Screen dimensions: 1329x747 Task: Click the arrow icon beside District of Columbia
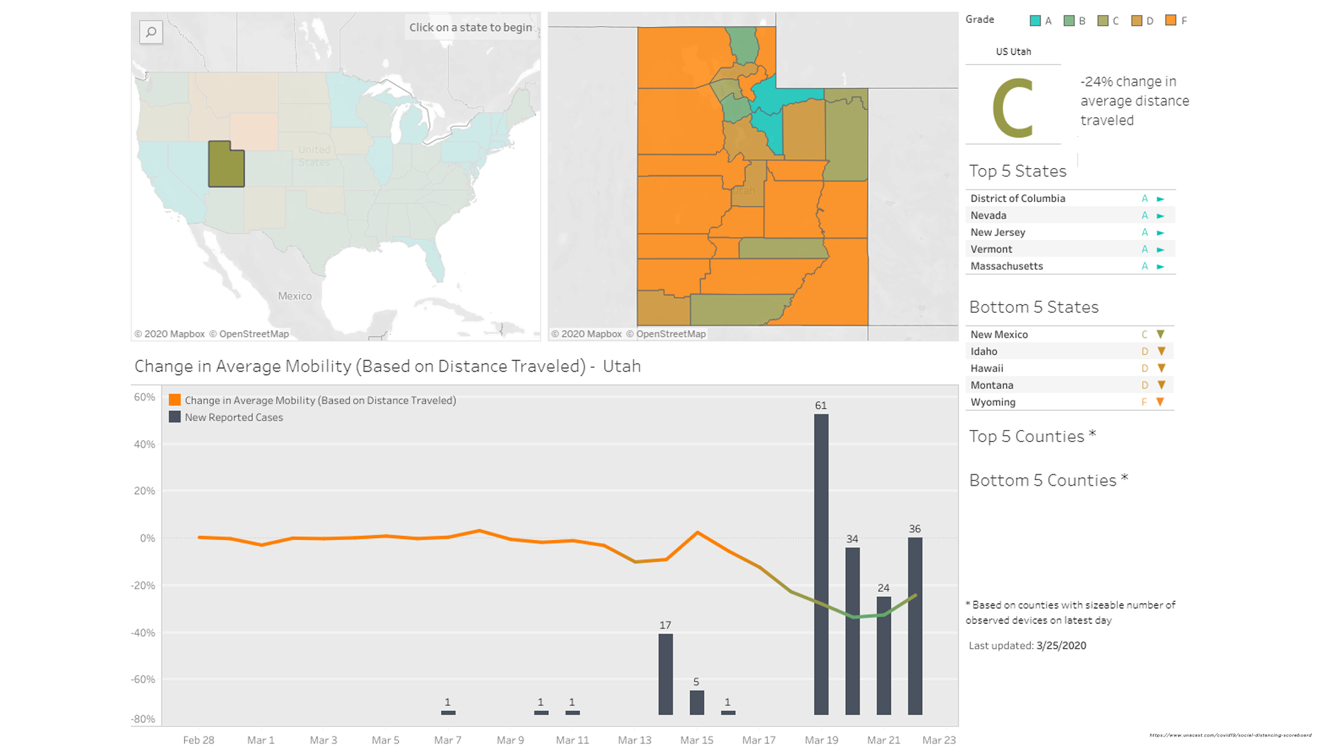(1161, 199)
